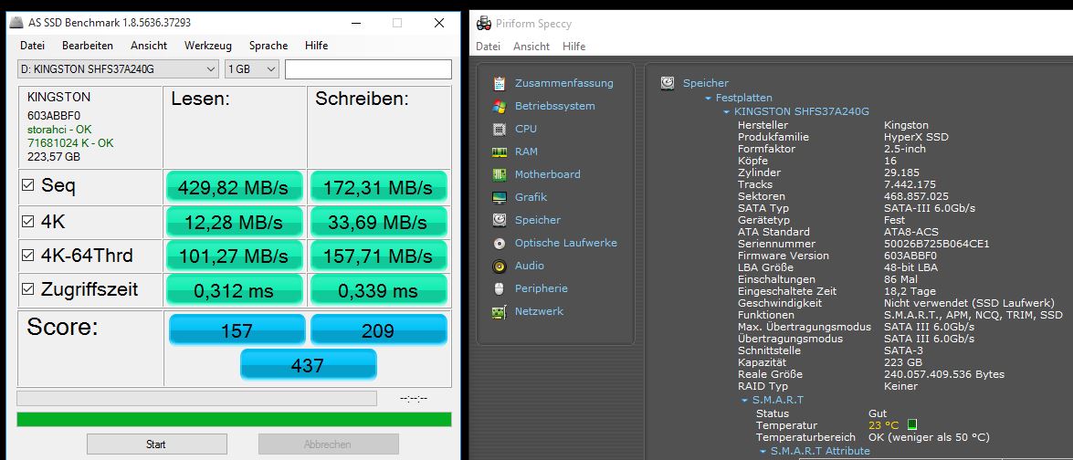The width and height of the screenshot is (1073, 460).
Task: Click the Speicher header drive icon
Action: click(668, 83)
